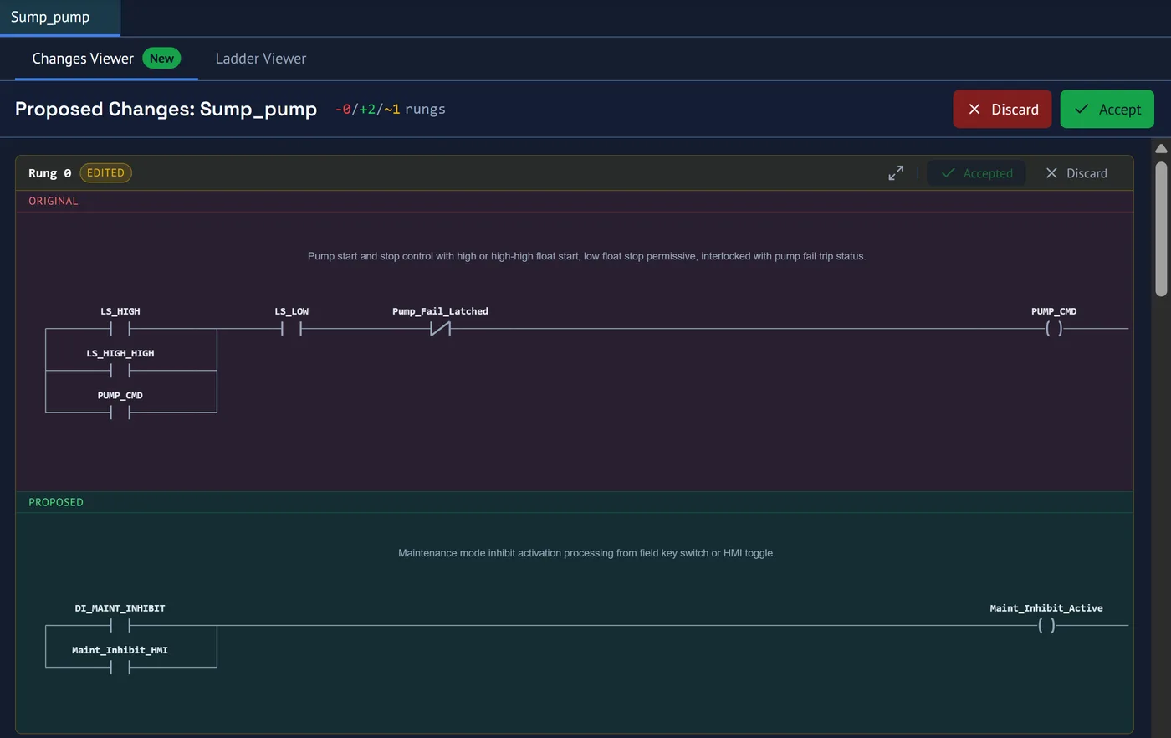The height and width of the screenshot is (738, 1171).
Task: Click the scrollbar up arrow
Action: 1161,148
